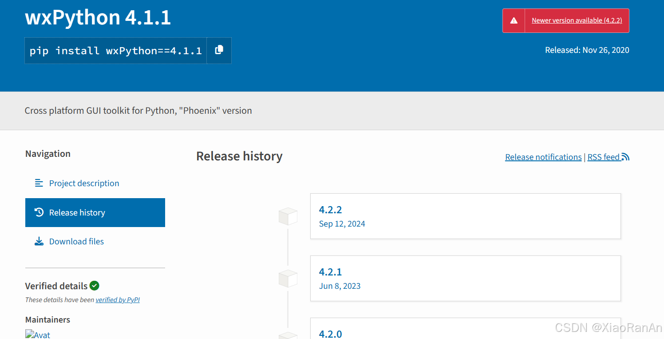This screenshot has width=664, height=339.
Task: Click the Maintainers heading
Action: (x=47, y=320)
